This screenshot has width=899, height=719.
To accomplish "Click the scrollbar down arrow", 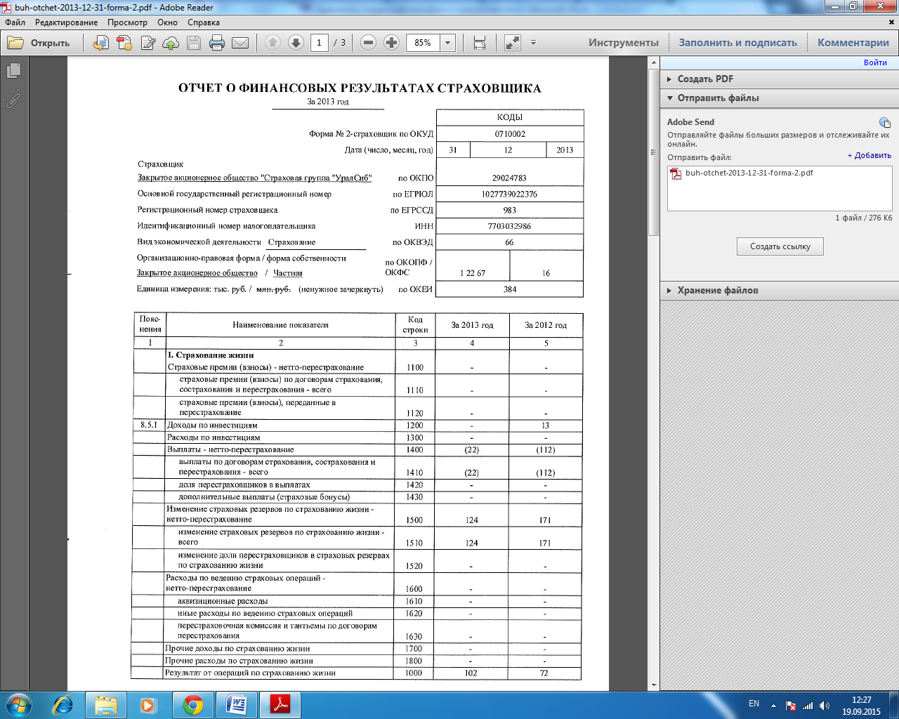I will pos(654,685).
